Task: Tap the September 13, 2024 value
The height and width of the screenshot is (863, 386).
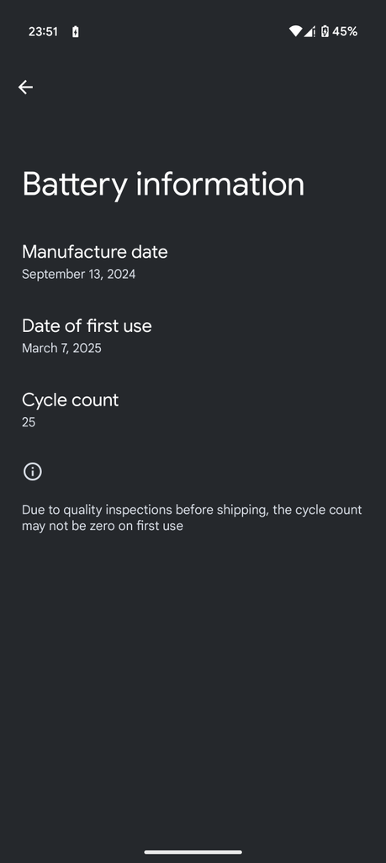Action: pos(78,274)
